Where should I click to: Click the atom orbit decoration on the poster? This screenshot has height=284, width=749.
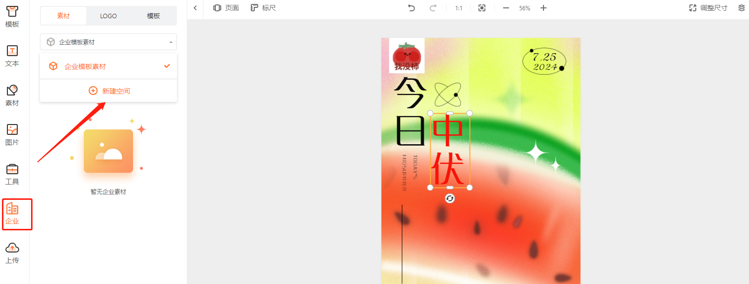(x=447, y=95)
